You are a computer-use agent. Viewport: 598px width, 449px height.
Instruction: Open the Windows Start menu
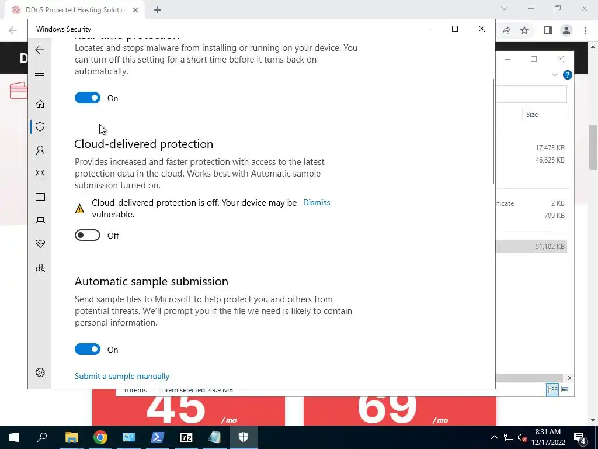pos(14,437)
